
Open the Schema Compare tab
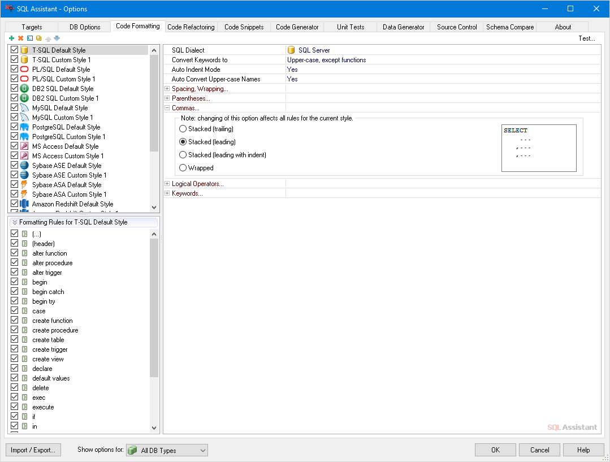pos(510,27)
